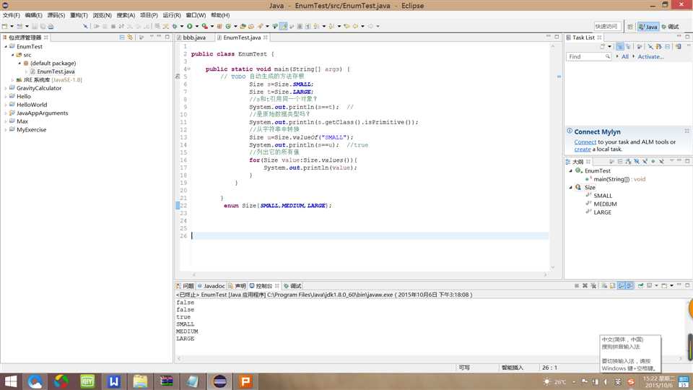Switch to 声明 declaration tab
This screenshot has width=693, height=390.
(237, 286)
